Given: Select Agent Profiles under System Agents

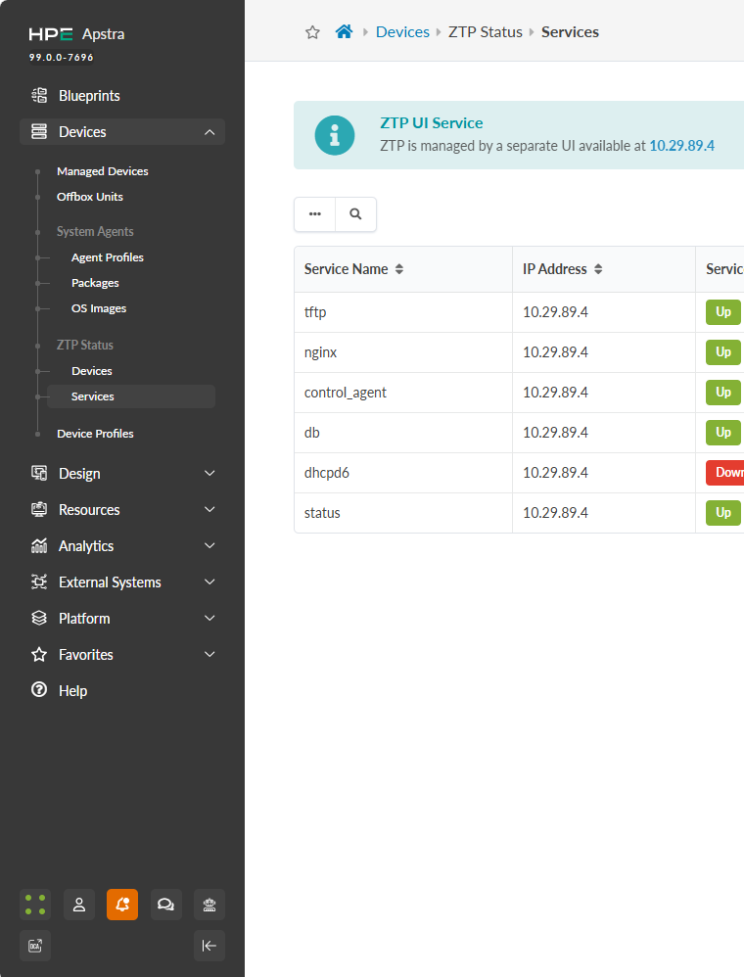Looking at the screenshot, I should pos(107,257).
